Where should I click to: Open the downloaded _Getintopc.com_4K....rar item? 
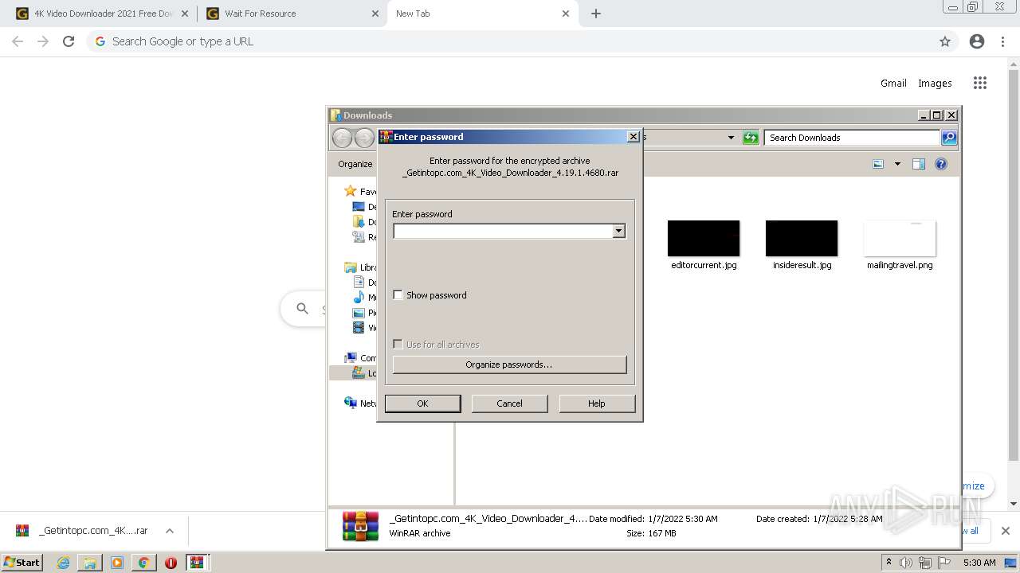(81, 531)
